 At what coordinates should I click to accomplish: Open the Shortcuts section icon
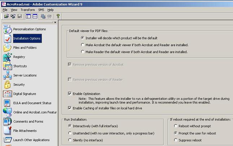[7, 66]
